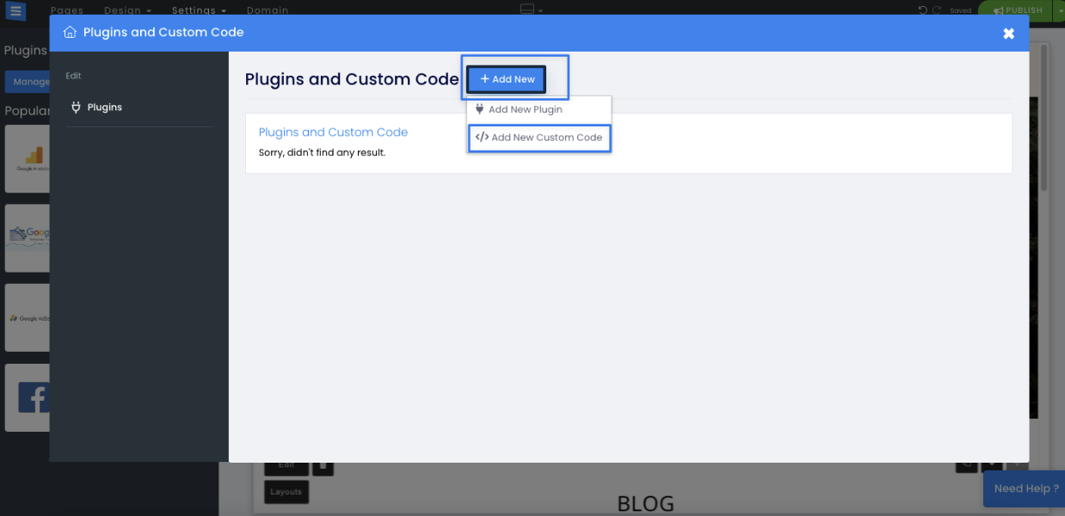The width and height of the screenshot is (1065, 516).
Task: Click the Edit label in dialog sidebar
Action: pyautogui.click(x=73, y=76)
